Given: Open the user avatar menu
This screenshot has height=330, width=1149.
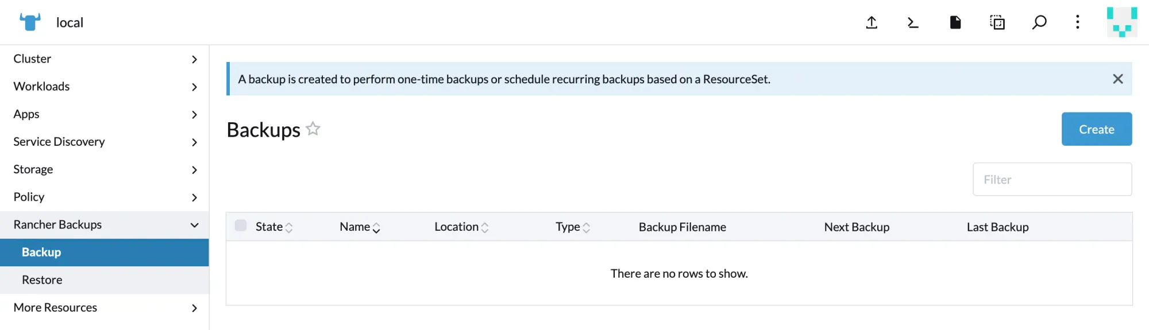Looking at the screenshot, I should (x=1121, y=22).
